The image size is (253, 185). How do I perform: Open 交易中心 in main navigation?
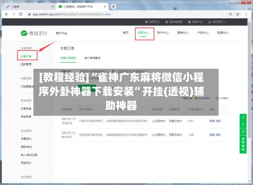pos(143,33)
